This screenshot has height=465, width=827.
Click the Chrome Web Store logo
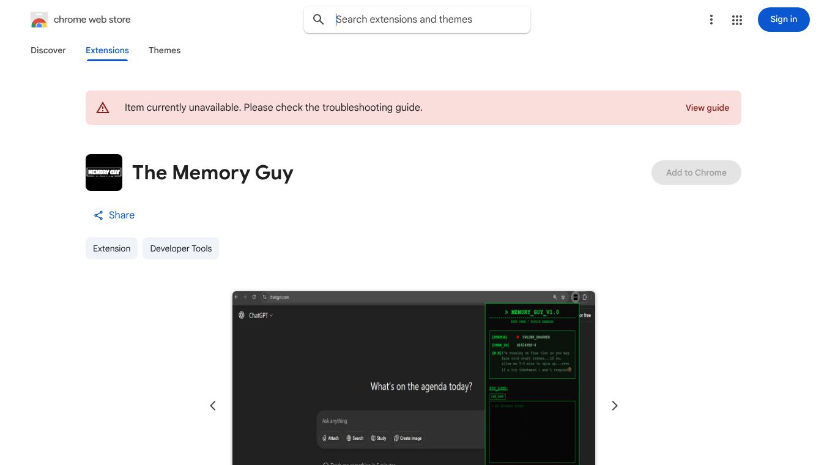(x=39, y=20)
